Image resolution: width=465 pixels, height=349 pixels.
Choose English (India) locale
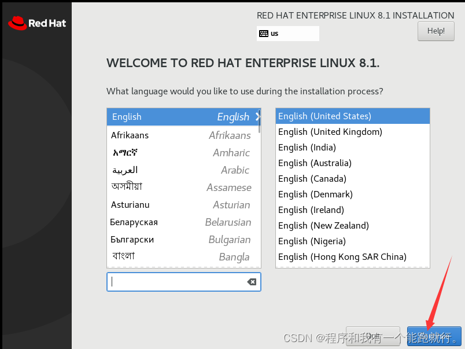point(353,147)
